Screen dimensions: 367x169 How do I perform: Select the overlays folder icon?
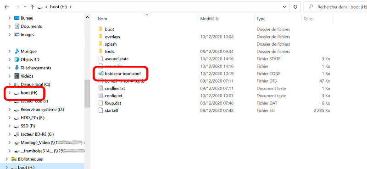100,37
